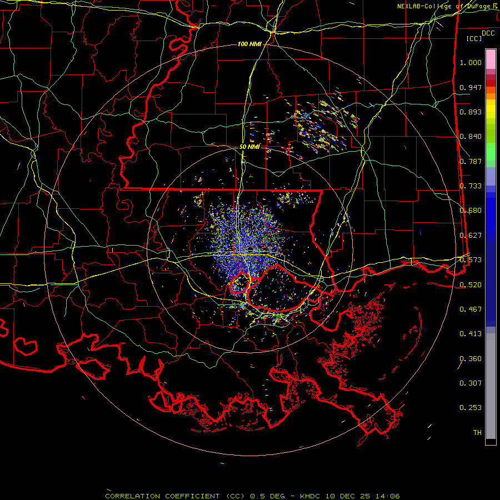Select the 0.360 scale value
The image size is (500, 500).
[x=471, y=359]
